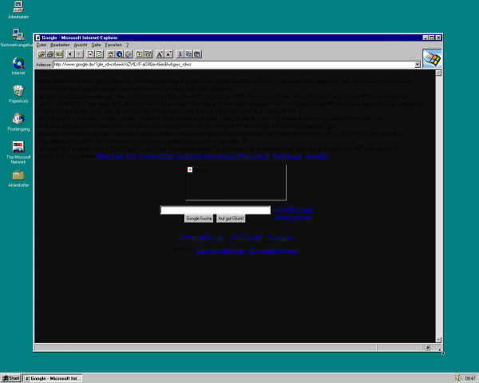479x383 pixels.
Task: Open the Google.de link
Action: [280, 237]
